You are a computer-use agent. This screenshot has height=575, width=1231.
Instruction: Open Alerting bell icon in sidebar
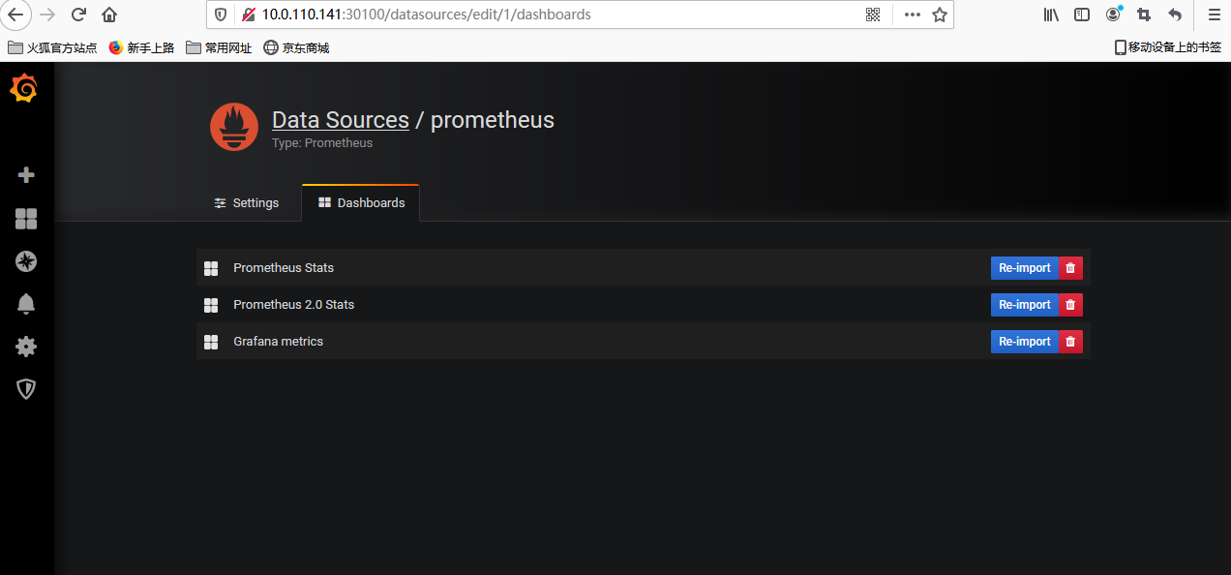click(26, 304)
